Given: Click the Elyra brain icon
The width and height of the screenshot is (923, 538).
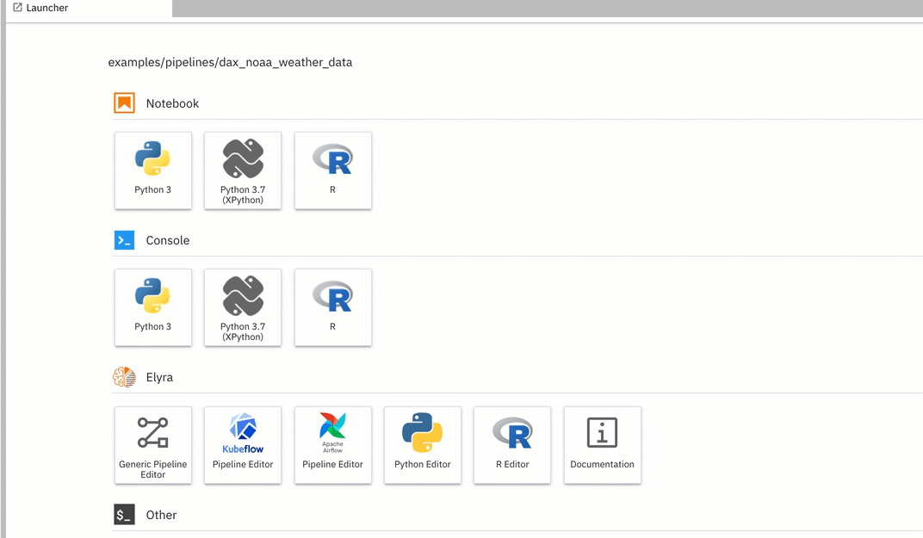Looking at the screenshot, I should click(x=124, y=376).
